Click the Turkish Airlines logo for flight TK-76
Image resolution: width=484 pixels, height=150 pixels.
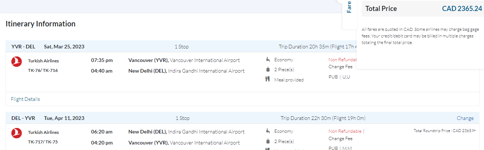coord(17,62)
